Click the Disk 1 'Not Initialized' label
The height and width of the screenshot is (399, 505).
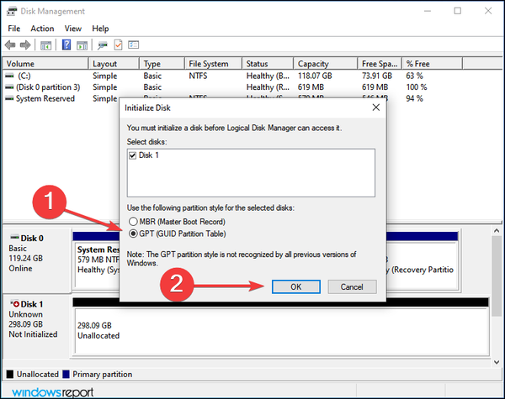(x=33, y=334)
